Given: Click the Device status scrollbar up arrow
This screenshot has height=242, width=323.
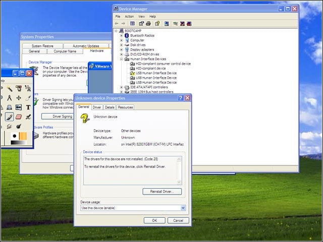Looking at the screenshot, I should pyautogui.click(x=179, y=159).
